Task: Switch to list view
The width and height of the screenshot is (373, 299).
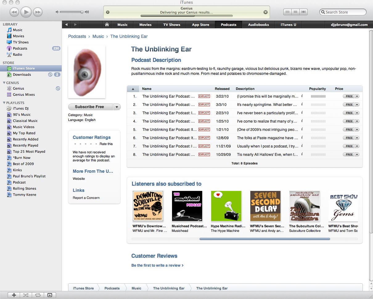Action: (287, 12)
